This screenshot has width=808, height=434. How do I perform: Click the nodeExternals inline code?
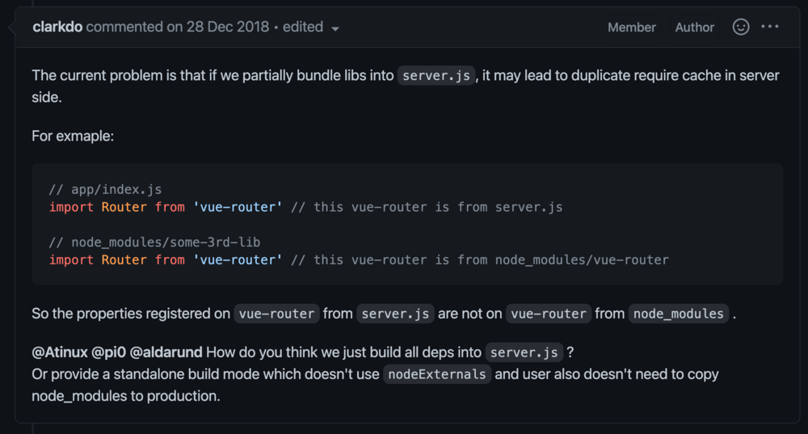(437, 374)
